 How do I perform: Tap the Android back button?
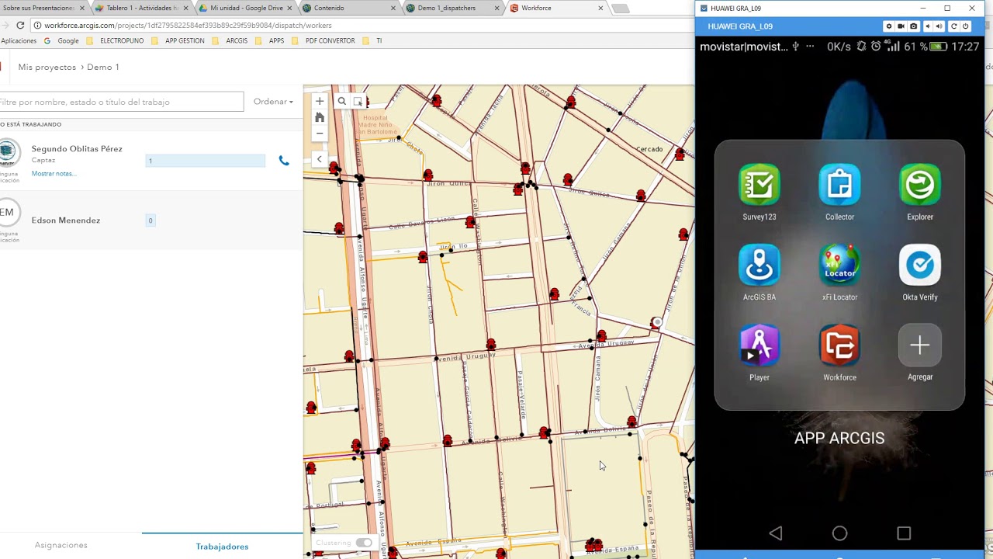pyautogui.click(x=776, y=533)
